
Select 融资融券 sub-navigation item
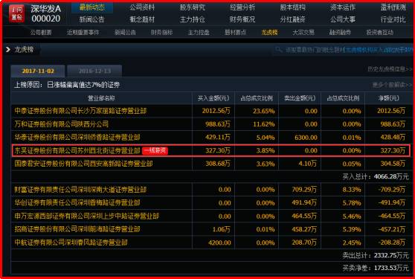pyautogui.click(x=340, y=32)
